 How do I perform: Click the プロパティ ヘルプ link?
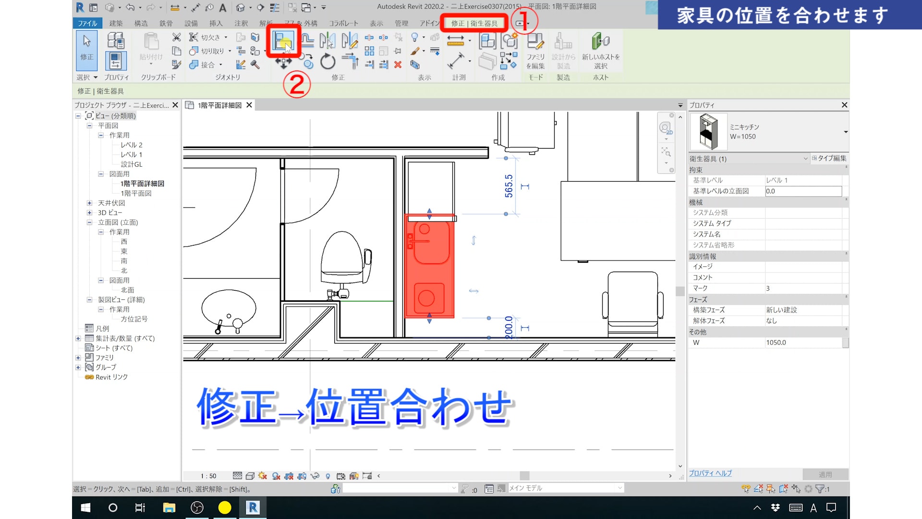click(710, 473)
